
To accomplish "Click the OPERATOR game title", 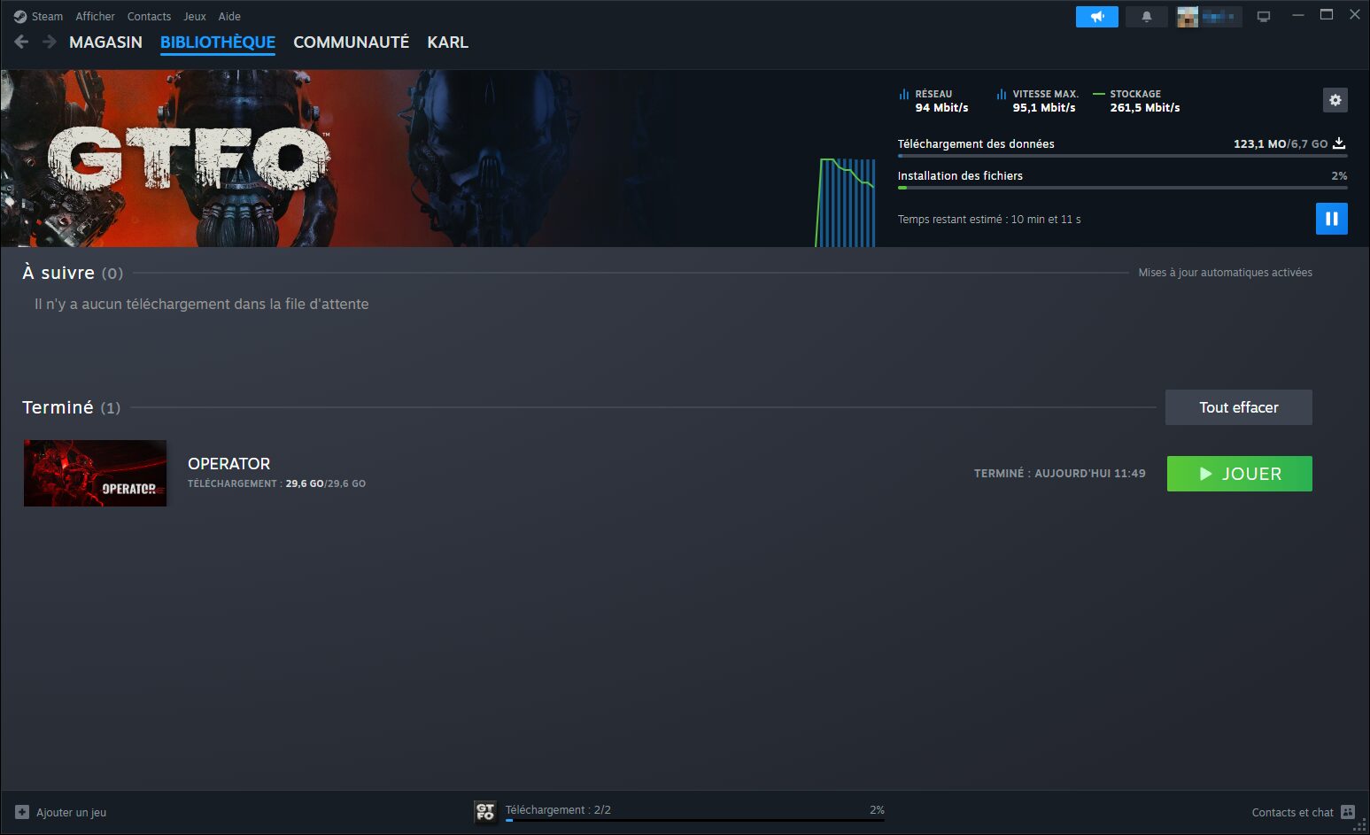I will (228, 464).
